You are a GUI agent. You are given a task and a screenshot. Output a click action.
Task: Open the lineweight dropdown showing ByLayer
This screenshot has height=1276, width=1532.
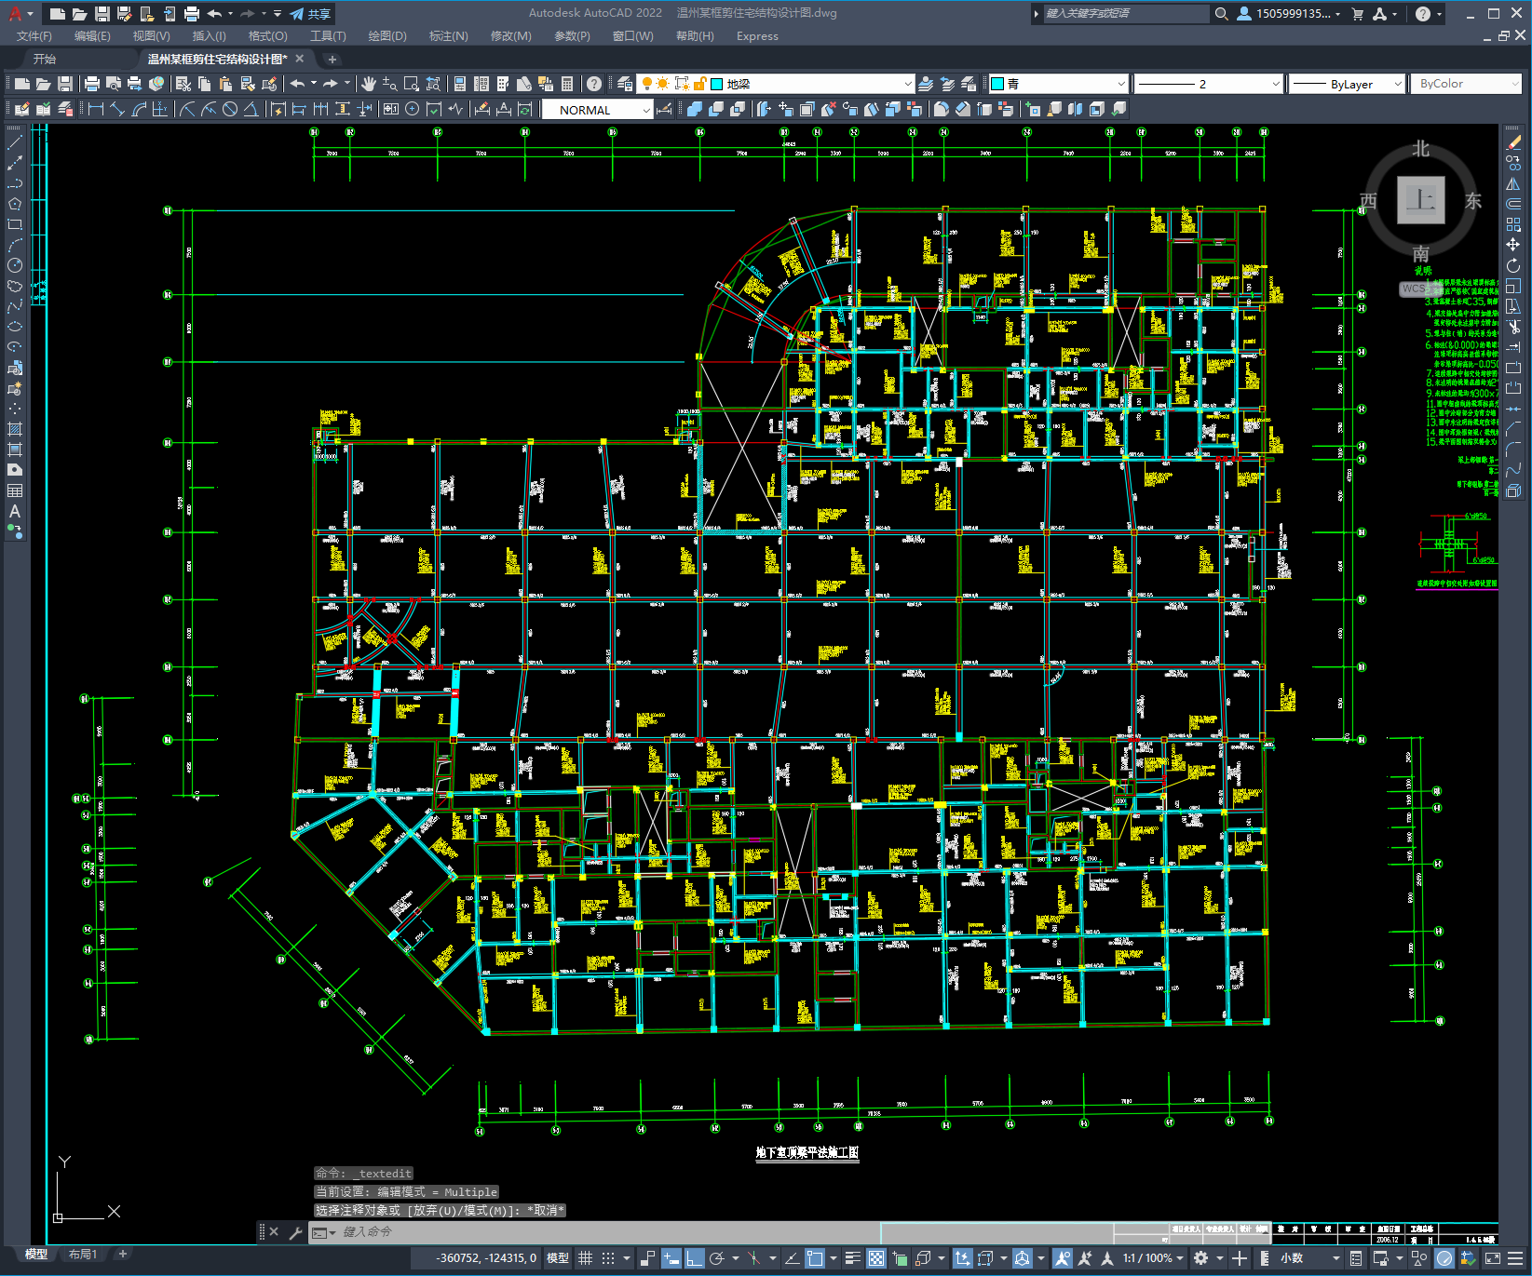coord(1347,84)
